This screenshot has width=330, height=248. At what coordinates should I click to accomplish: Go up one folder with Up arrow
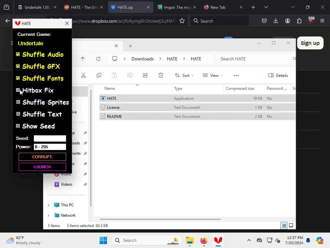(83, 59)
